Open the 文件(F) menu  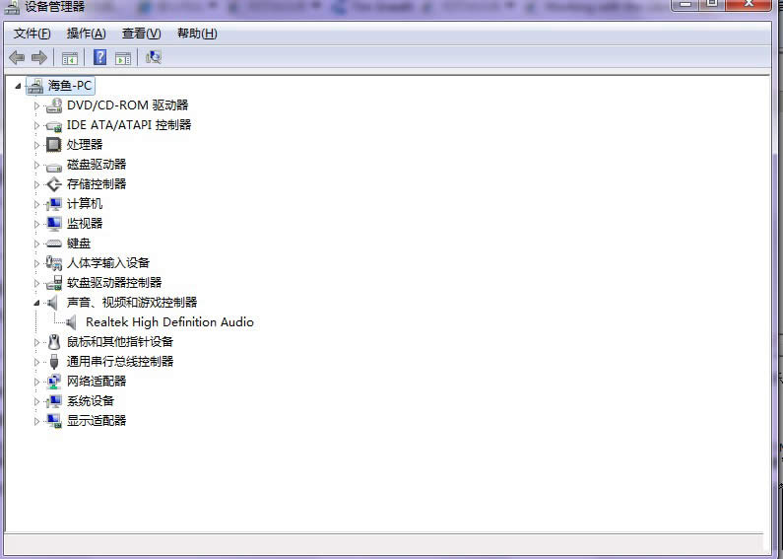coord(32,34)
